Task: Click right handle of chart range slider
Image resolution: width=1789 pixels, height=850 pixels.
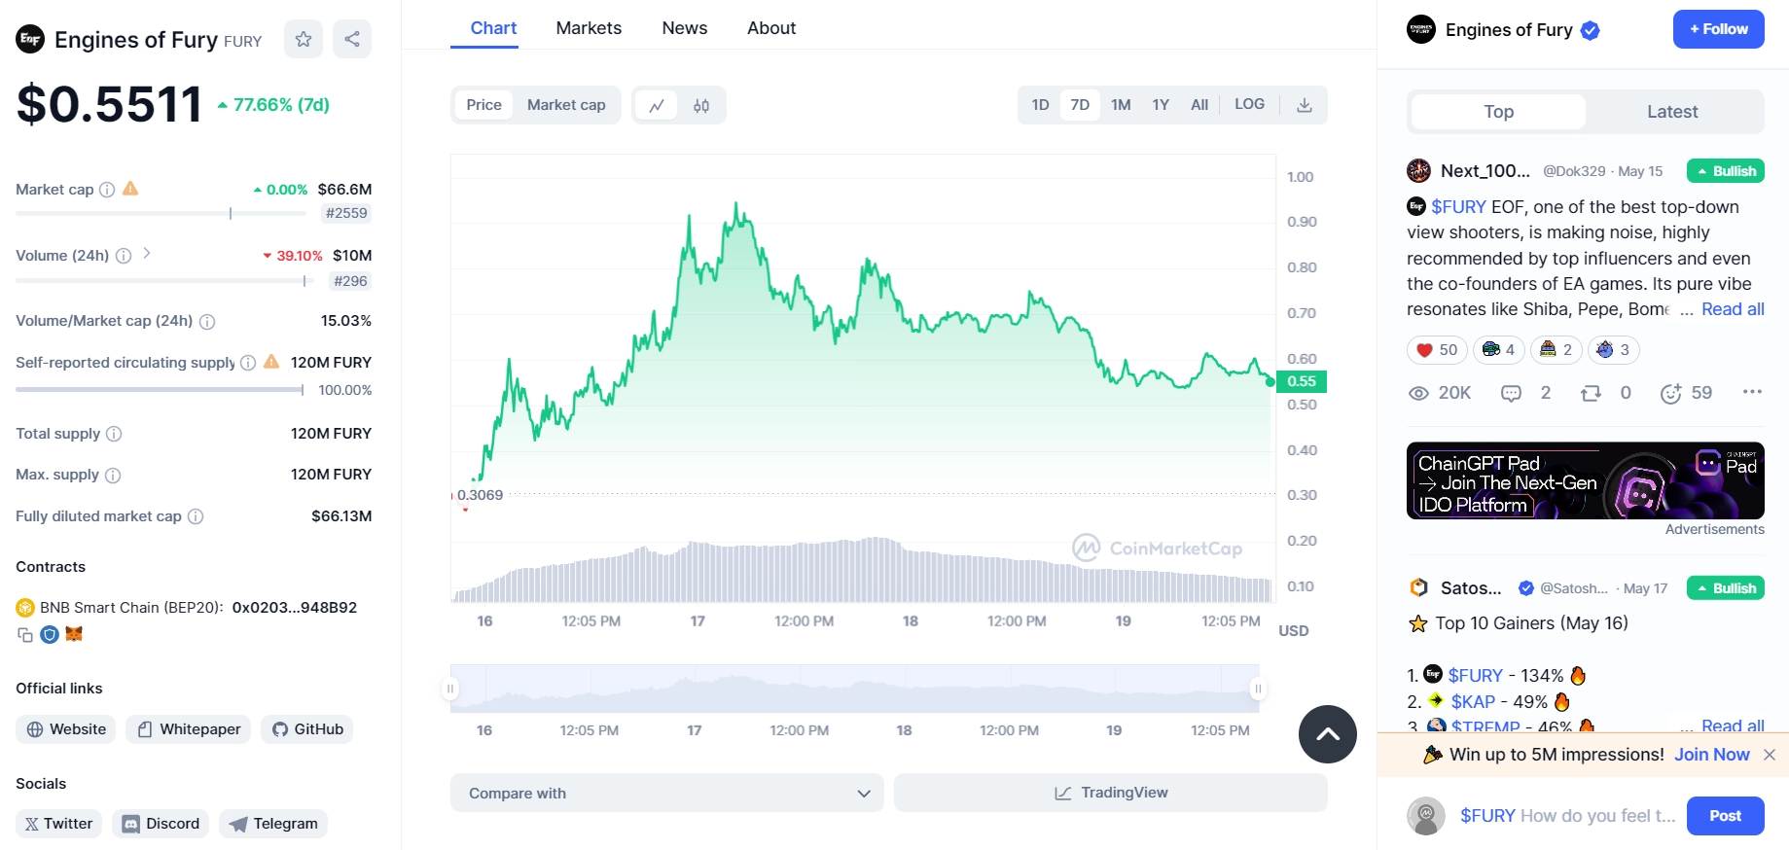Action: [x=1258, y=689]
